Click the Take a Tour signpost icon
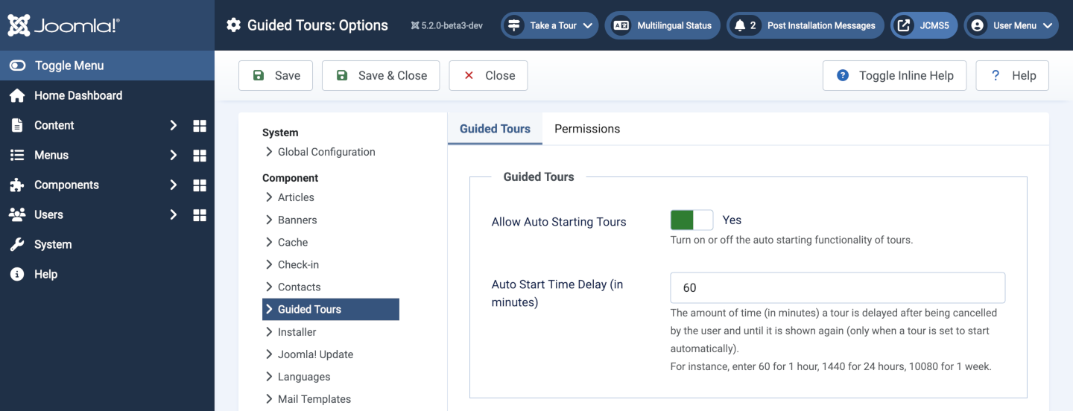 tap(514, 25)
